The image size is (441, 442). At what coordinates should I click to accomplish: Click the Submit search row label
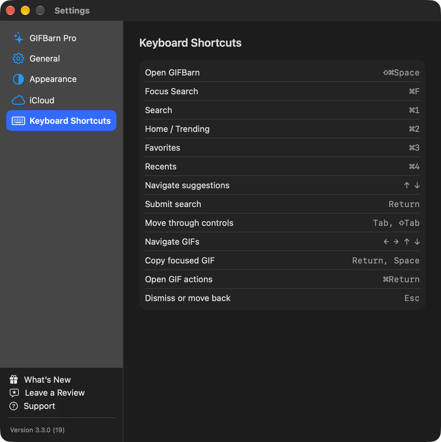tap(173, 204)
